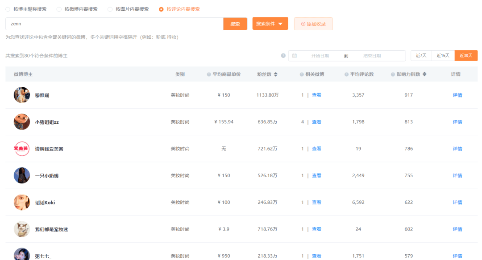Viewport: 482px width, 260px height.
Task: Select 按博主昵称搜索 radio option
Action: click(x=8, y=9)
